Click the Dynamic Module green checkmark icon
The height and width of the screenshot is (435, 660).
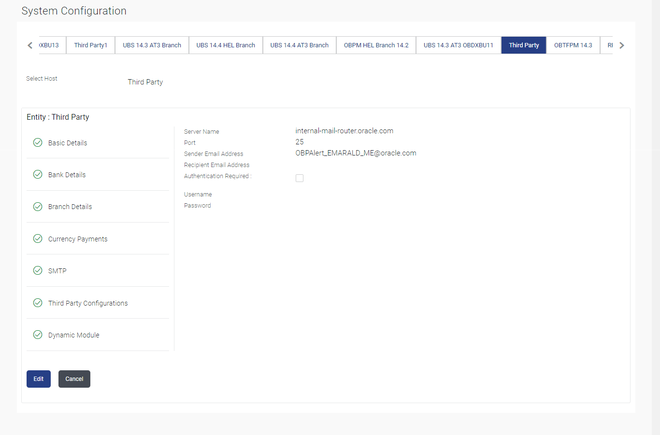click(x=38, y=335)
